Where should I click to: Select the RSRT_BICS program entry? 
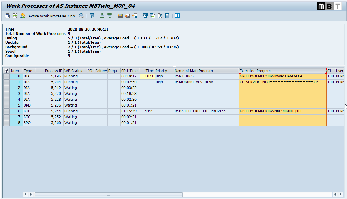[x=184, y=76]
